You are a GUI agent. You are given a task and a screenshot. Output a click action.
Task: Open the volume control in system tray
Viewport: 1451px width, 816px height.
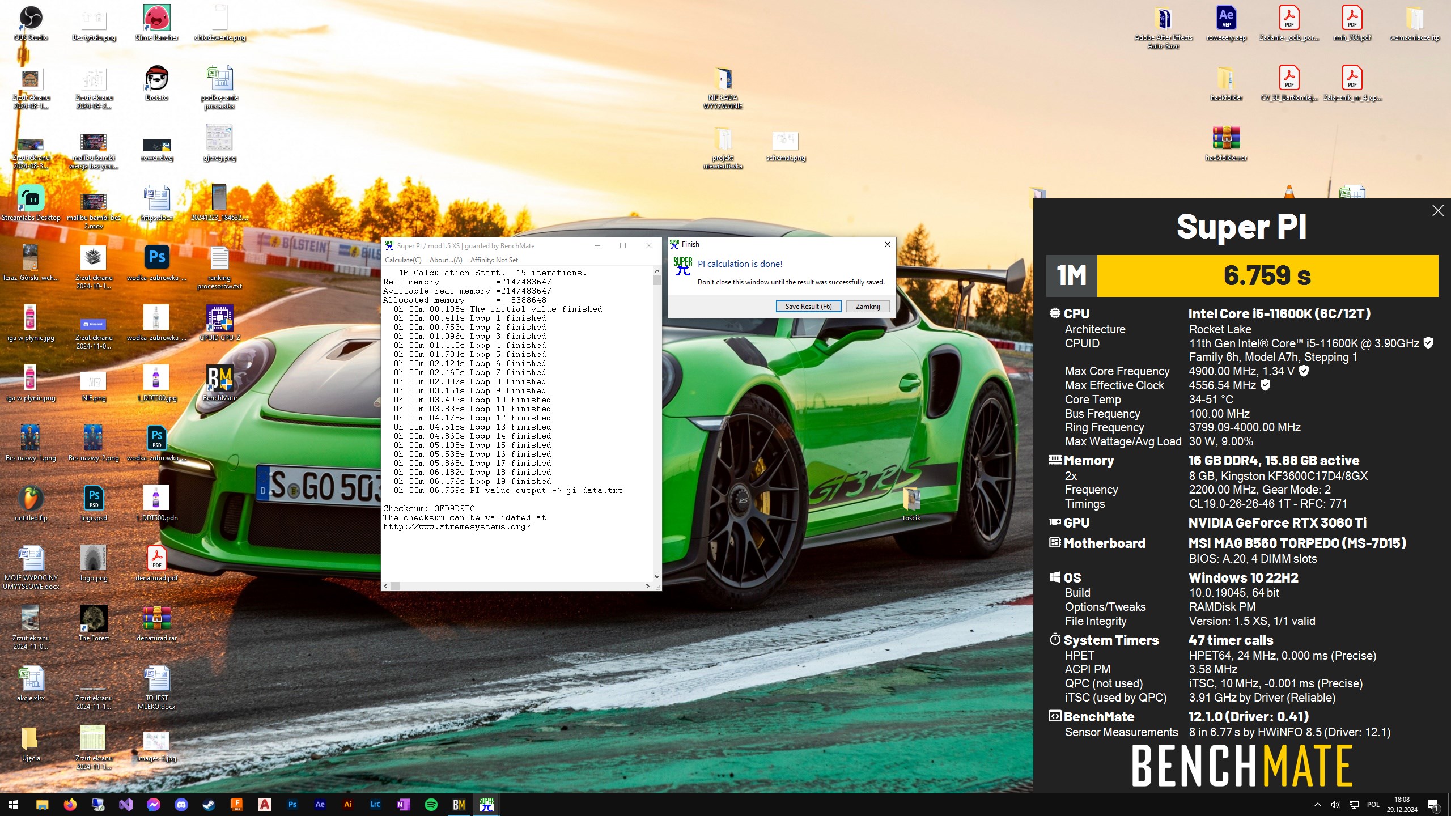1335,805
